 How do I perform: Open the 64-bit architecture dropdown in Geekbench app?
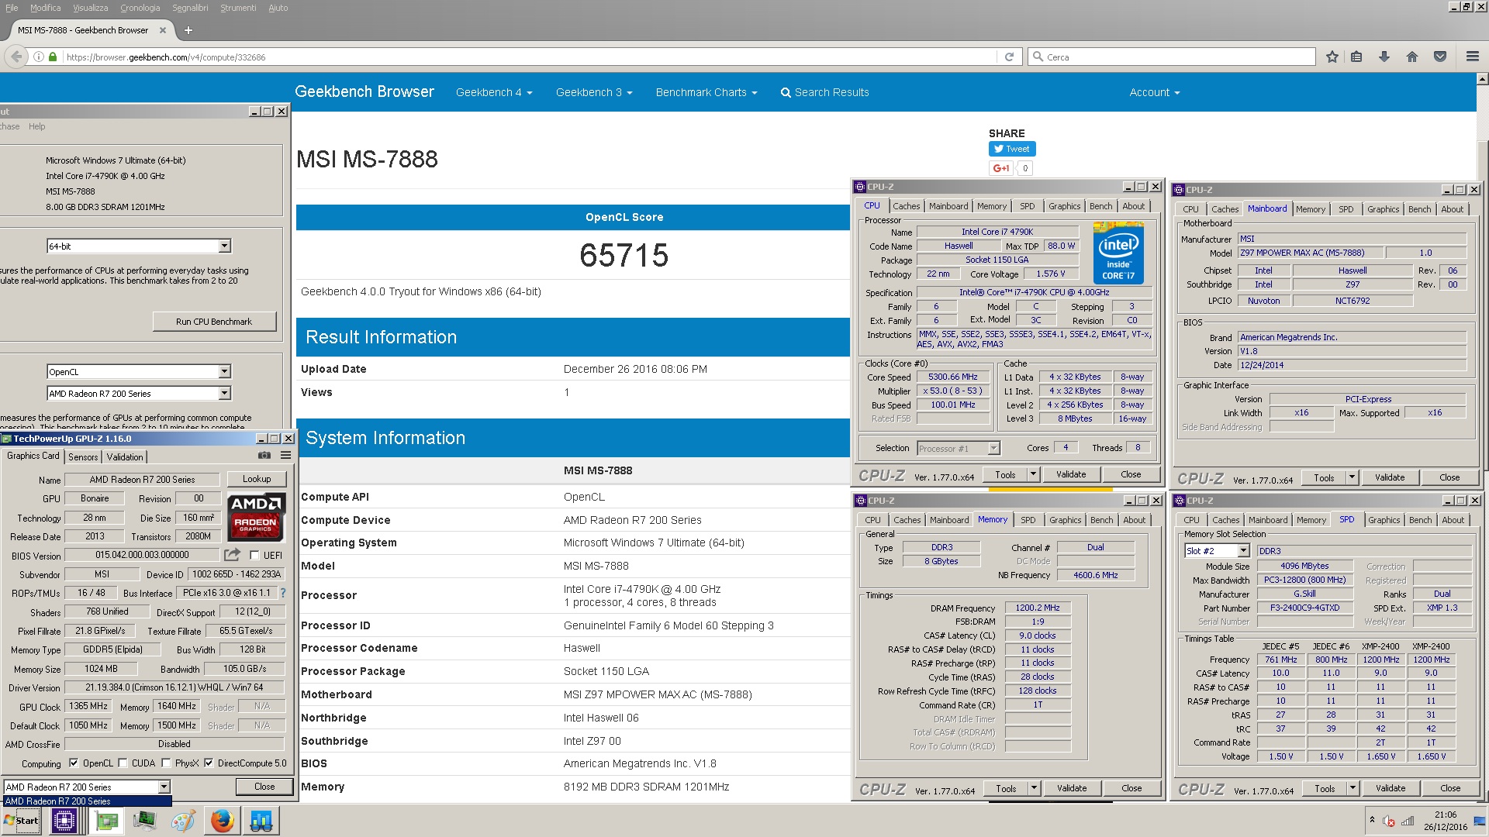(x=224, y=246)
